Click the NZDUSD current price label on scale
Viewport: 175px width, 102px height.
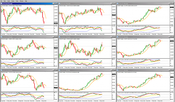[114, 15]
